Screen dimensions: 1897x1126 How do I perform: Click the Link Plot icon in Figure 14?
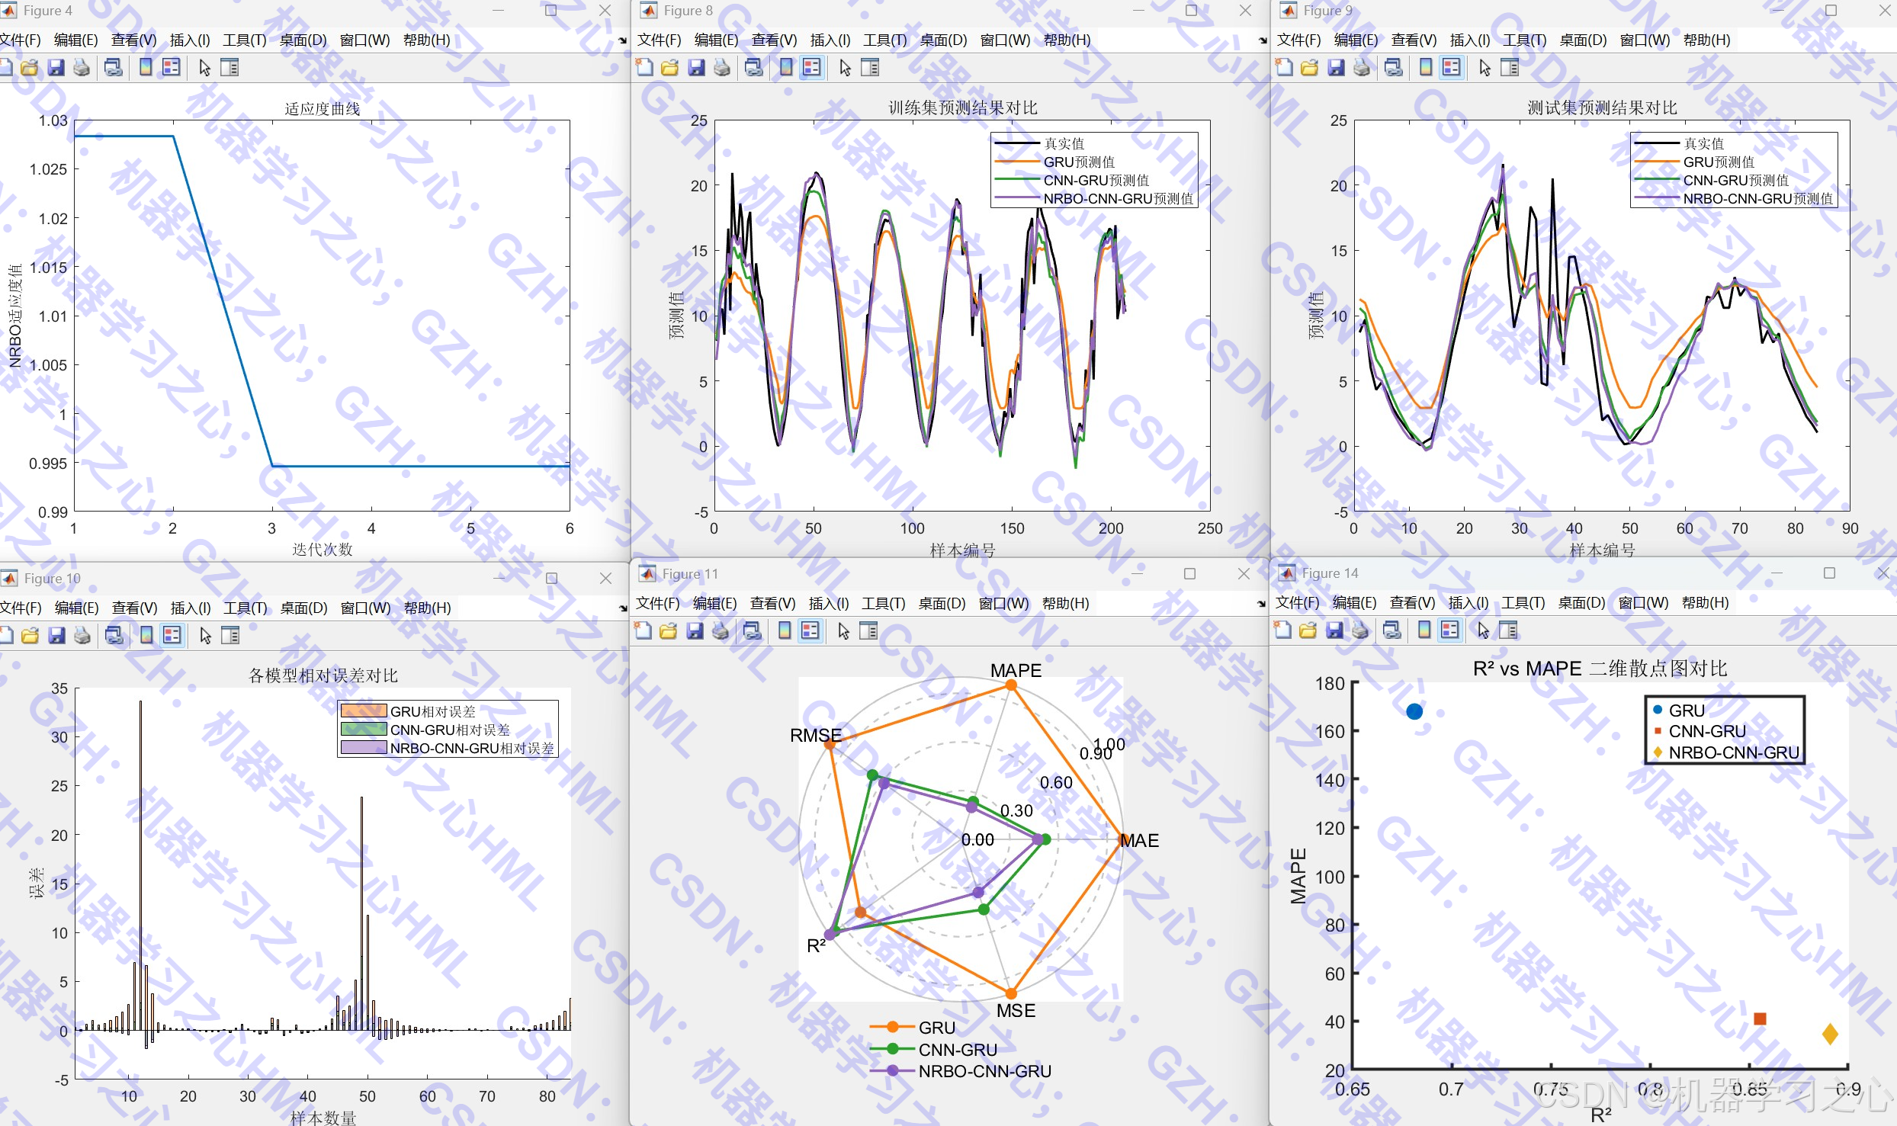[1392, 630]
